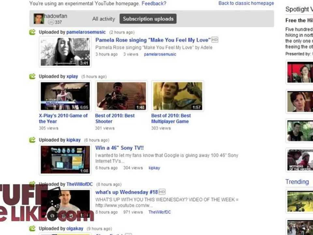Click pamelarosemusic link under the video description
Viewport: 313px width, 235px height.
(x=160, y=54)
